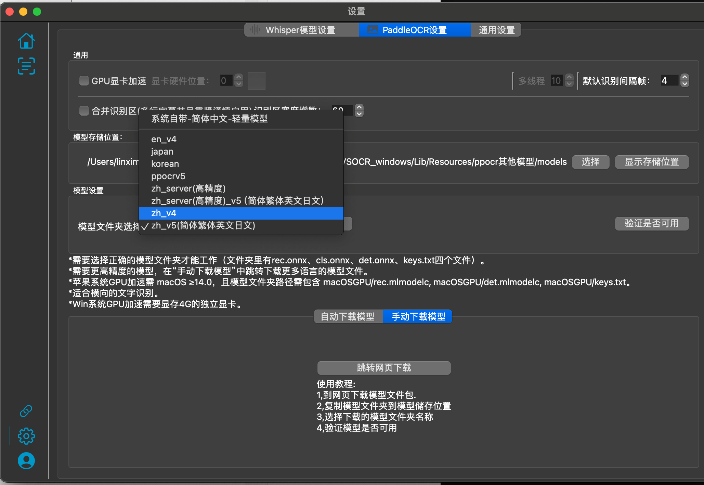The height and width of the screenshot is (485, 704).
Task: Click the 显卡硬件位置 value field showing 0
Action: [226, 81]
